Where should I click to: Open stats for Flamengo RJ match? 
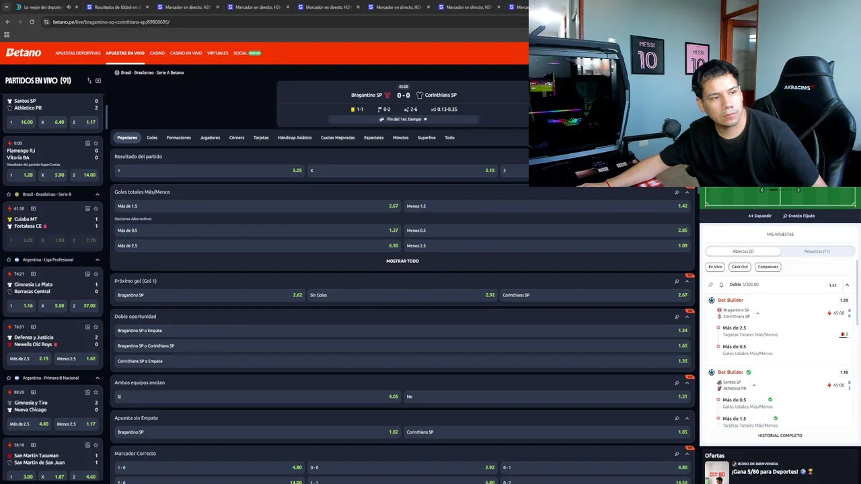(87, 143)
